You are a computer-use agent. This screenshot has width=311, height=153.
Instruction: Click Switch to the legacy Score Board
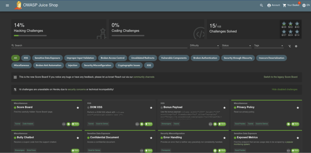pos(280,77)
